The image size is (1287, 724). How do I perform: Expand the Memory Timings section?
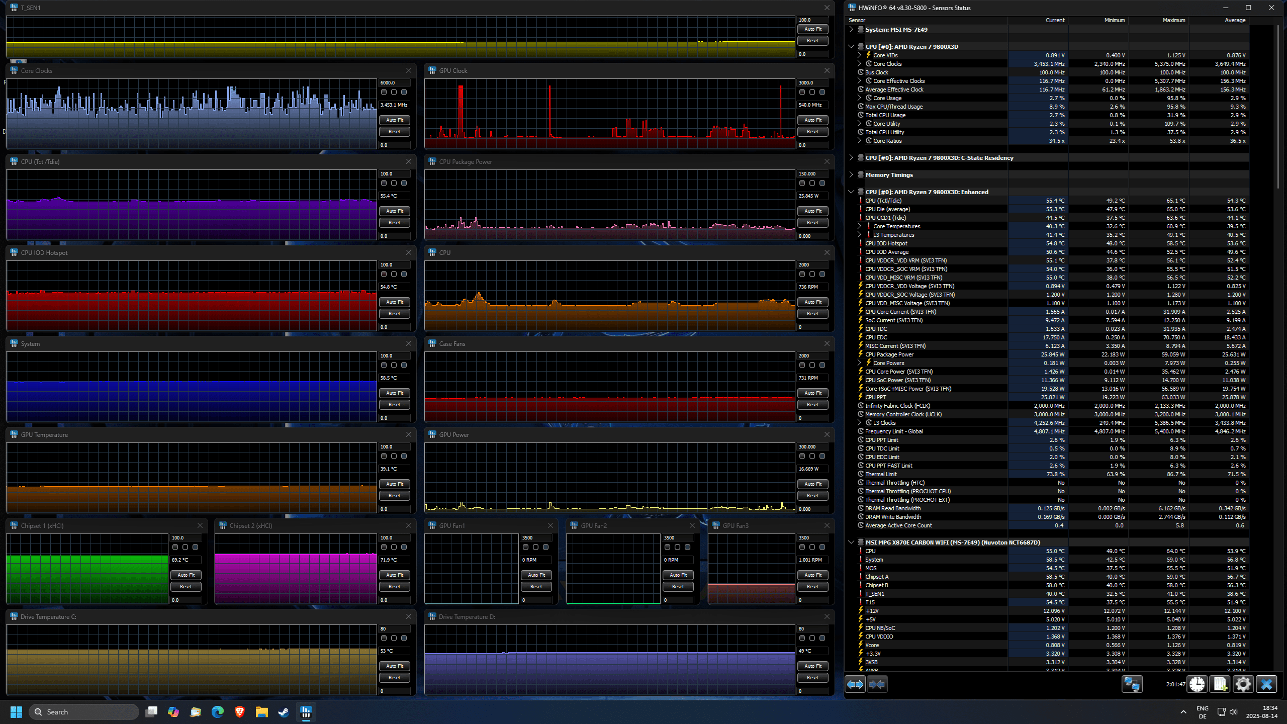pos(851,174)
